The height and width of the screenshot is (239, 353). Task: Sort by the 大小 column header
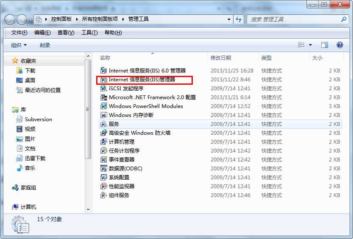[317, 58]
